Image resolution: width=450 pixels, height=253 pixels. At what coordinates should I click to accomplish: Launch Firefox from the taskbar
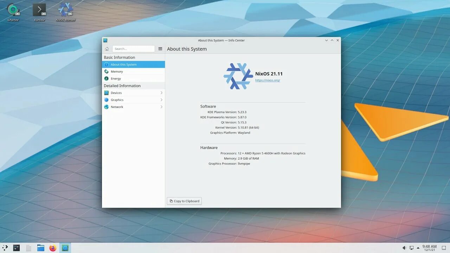[53, 248]
